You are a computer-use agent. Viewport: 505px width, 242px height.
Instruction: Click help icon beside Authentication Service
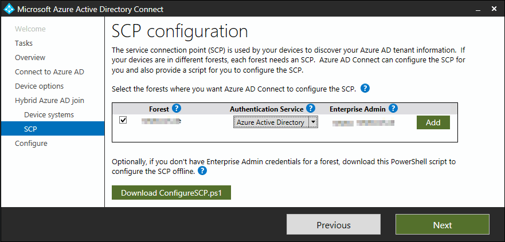tap(311, 108)
